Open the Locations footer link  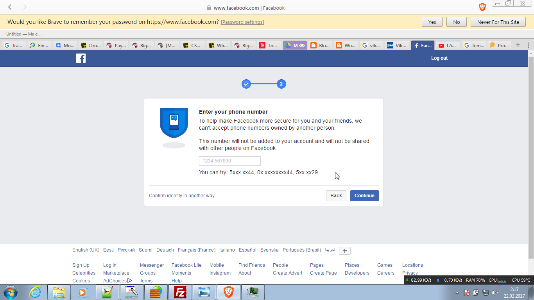pos(412,265)
